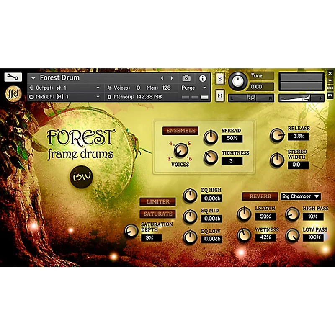This screenshot has height=335, width=335.
Task: Click the Saturate button
Action: [x=158, y=214]
